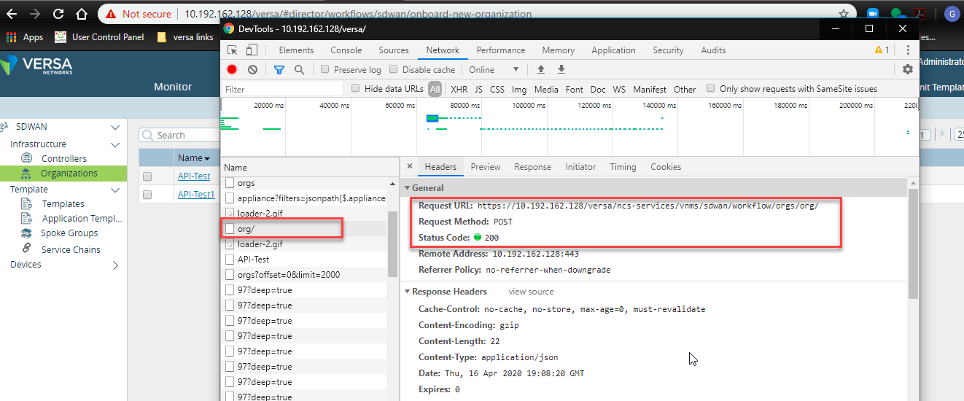Toggle Hide data URLs checkbox
Screen dimensions: 964x401
[356, 88]
